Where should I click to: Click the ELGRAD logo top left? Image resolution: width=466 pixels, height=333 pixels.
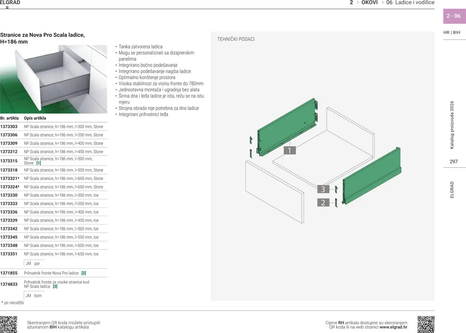pos(10,2)
